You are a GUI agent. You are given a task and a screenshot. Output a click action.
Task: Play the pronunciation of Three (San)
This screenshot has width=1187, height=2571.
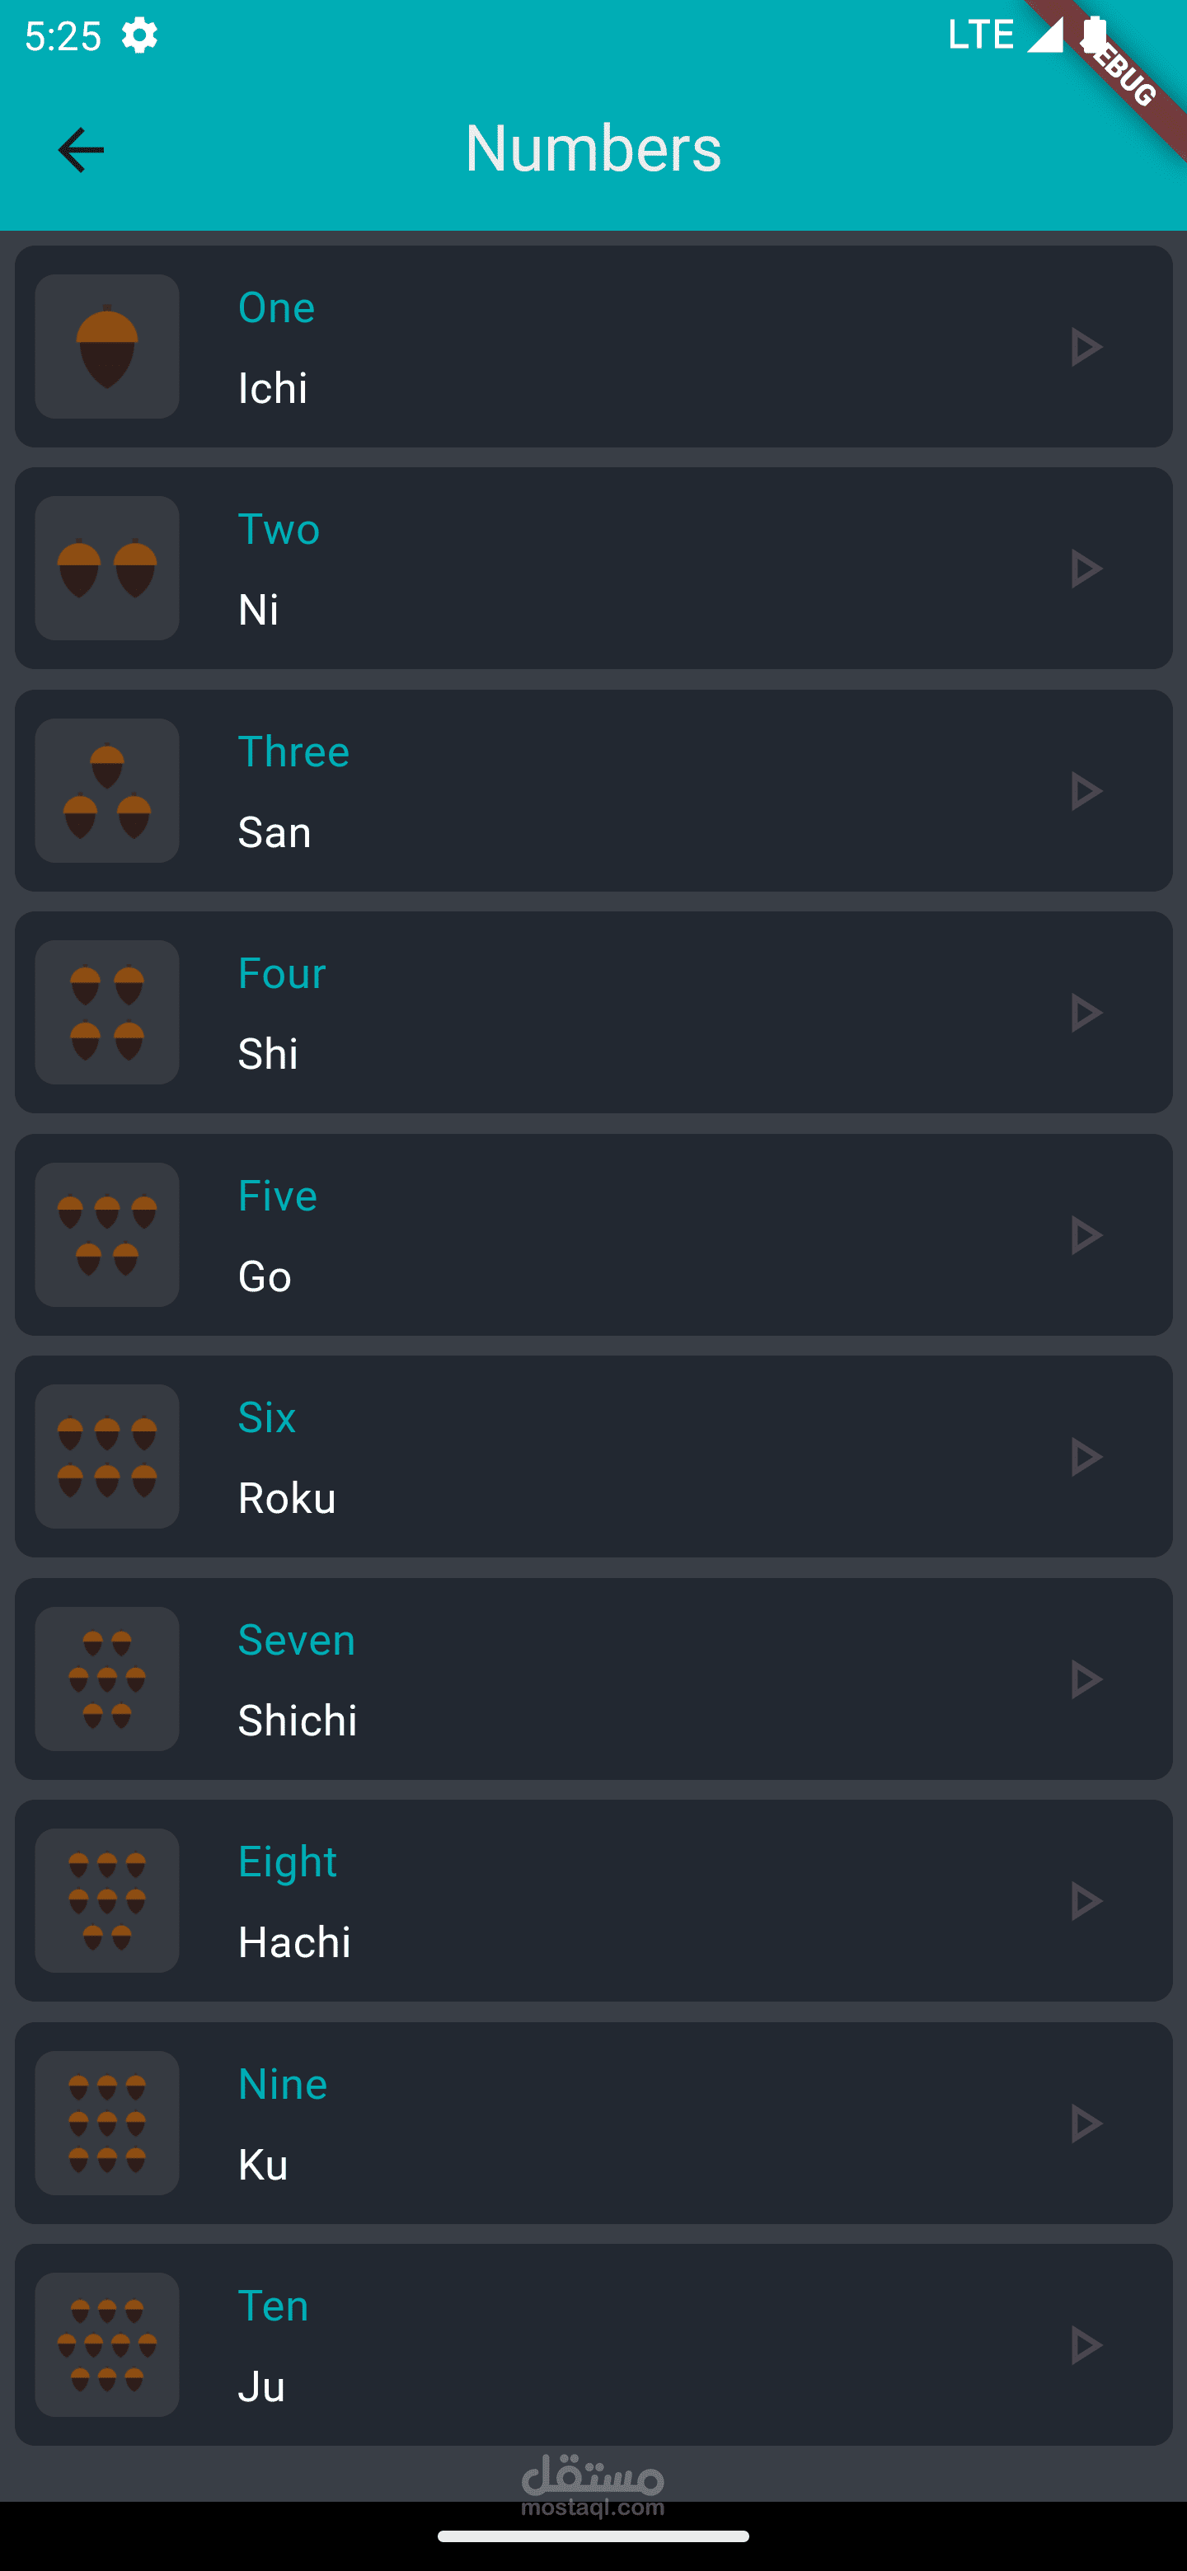pos(1086,791)
